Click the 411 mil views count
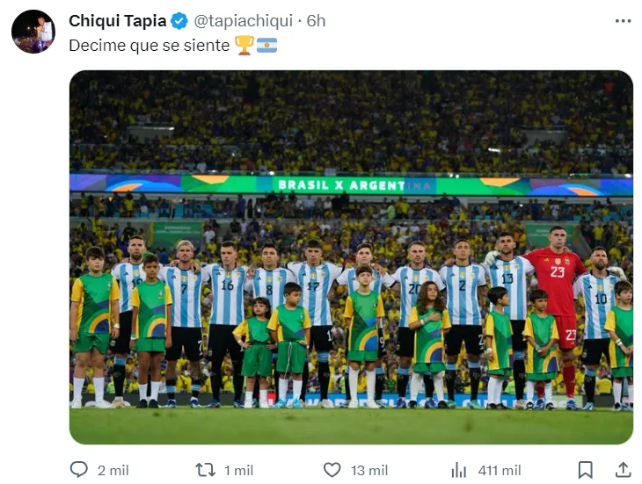The height and width of the screenshot is (484, 642). 499,471
